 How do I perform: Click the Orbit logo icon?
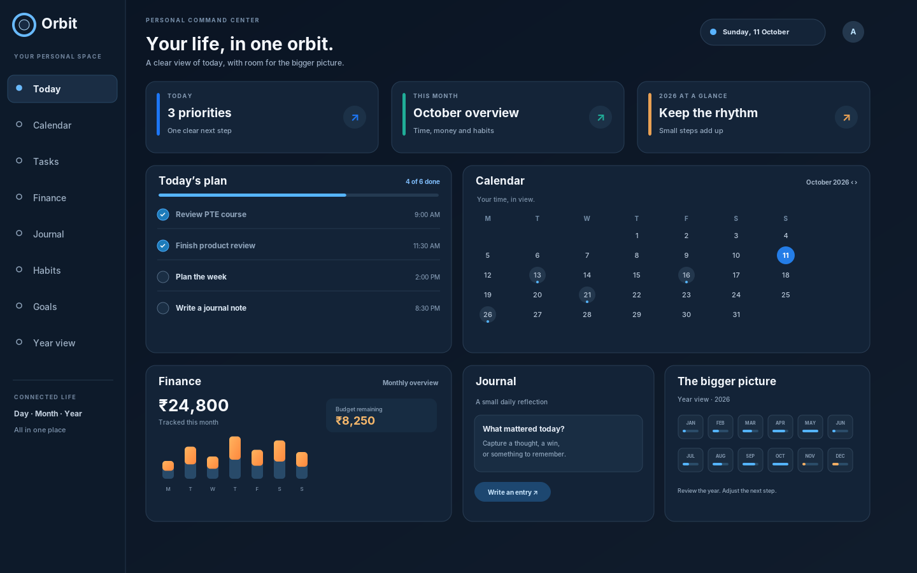click(x=24, y=25)
